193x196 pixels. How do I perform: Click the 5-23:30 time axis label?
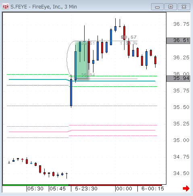point(86,189)
